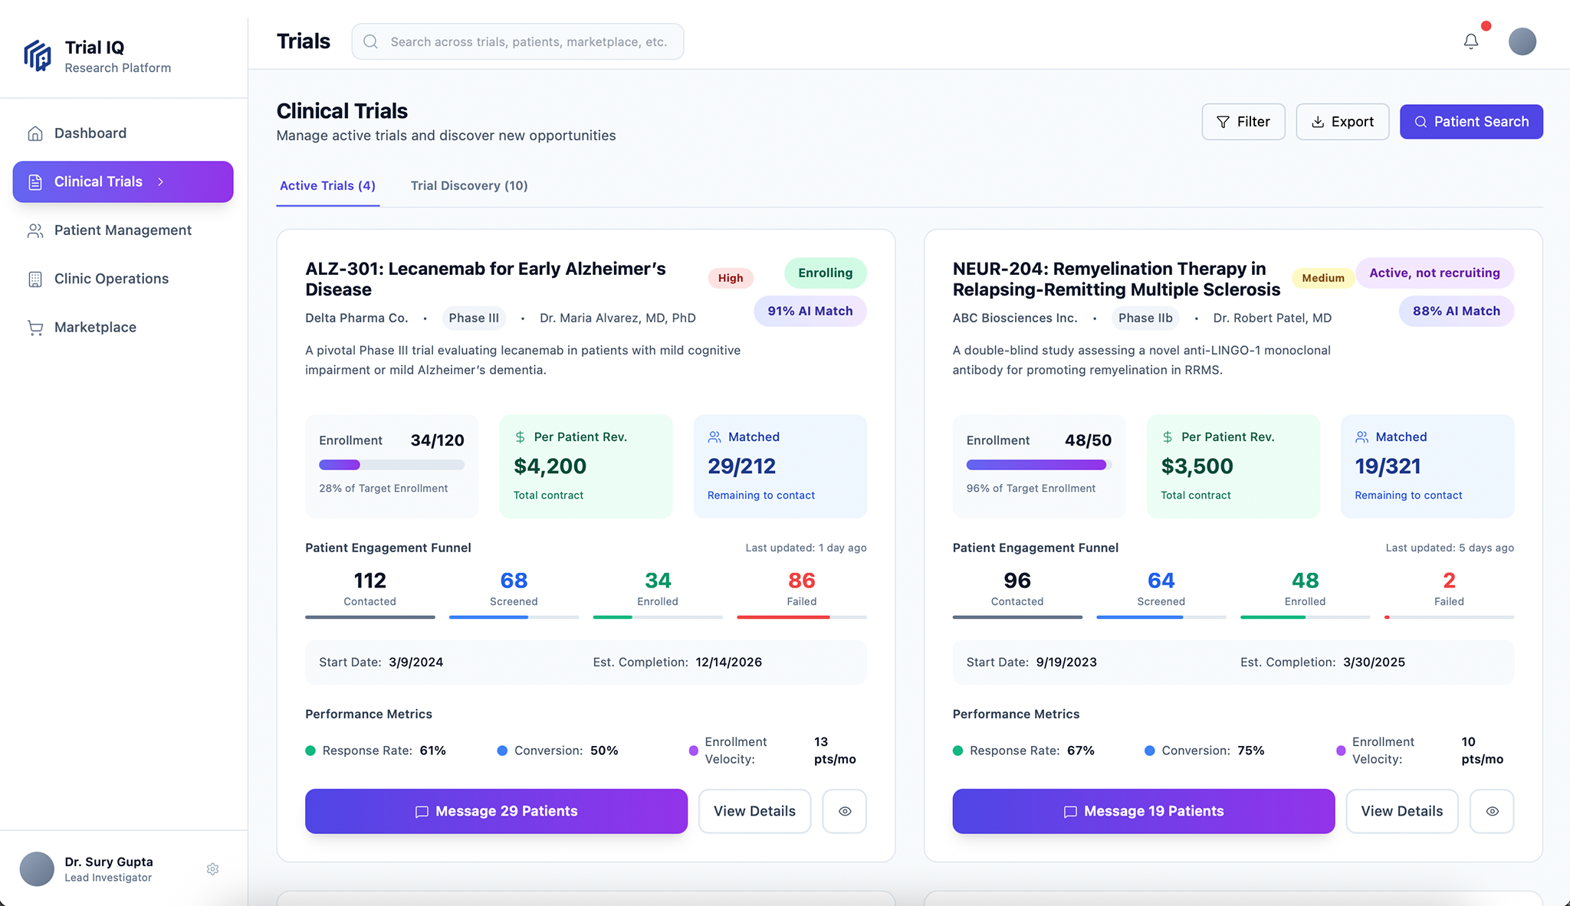Toggle visibility preview on the NEUR-204 card

(x=1491, y=811)
